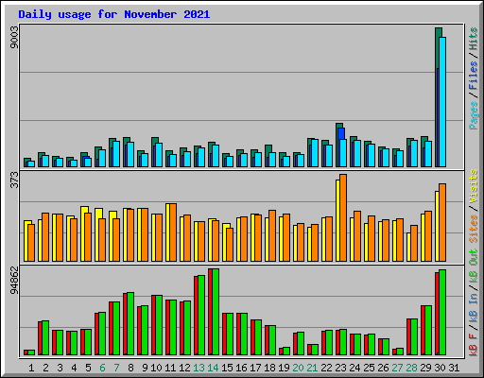484x378 pixels.
Task: Select day 26 on the x-axis
Action: [383, 368]
